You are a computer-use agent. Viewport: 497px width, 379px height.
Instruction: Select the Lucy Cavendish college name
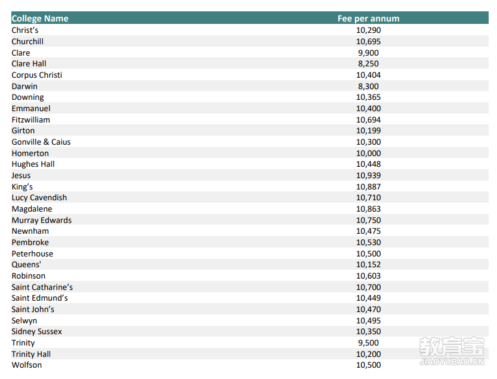click(39, 198)
